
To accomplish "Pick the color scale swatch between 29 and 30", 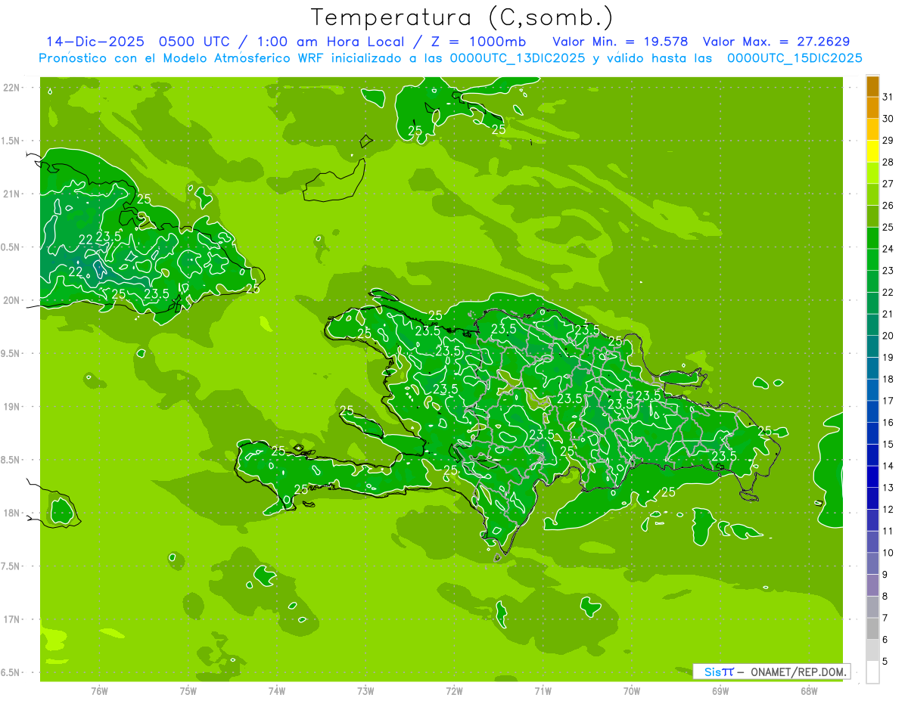I will [873, 129].
